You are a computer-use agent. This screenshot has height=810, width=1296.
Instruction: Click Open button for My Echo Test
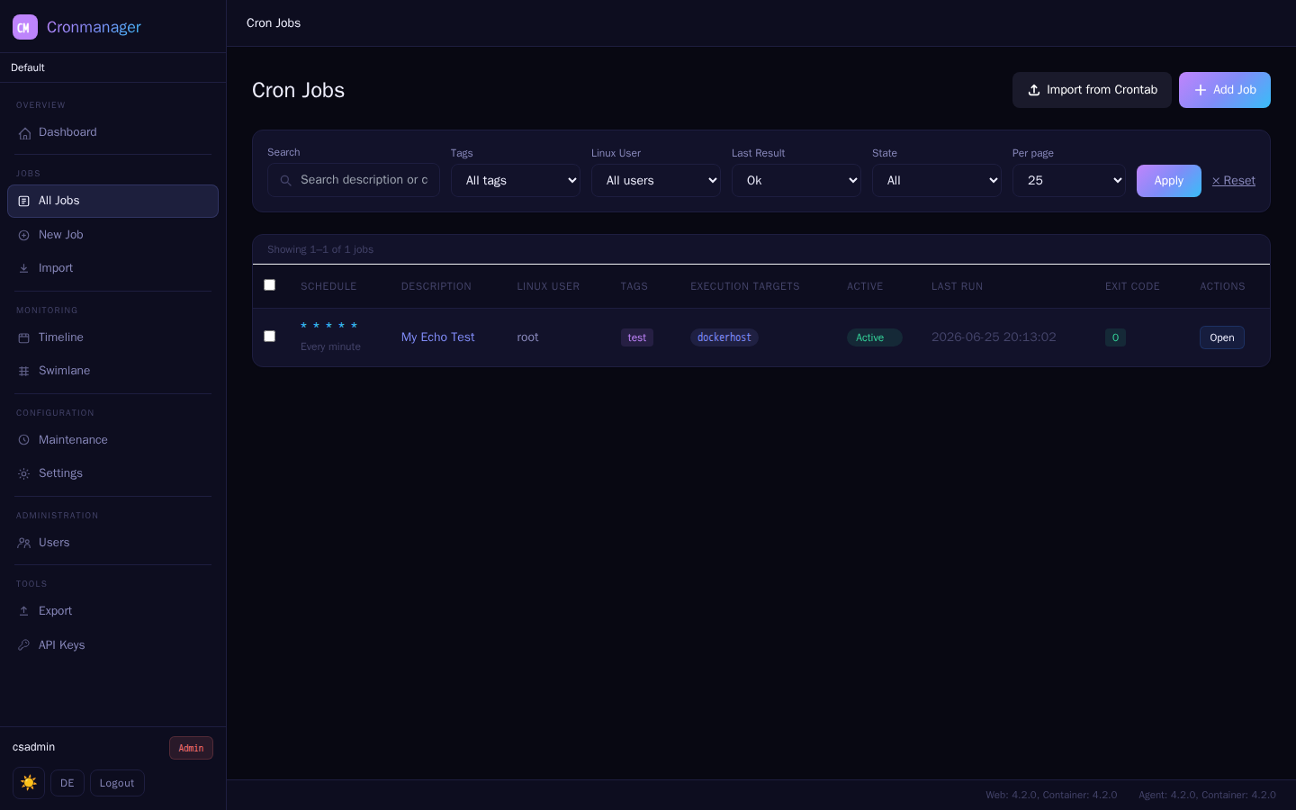point(1222,337)
